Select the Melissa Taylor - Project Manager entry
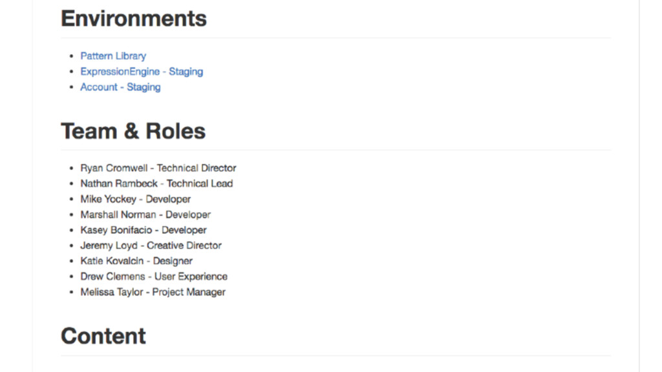This screenshot has height=372, width=662. point(153,292)
